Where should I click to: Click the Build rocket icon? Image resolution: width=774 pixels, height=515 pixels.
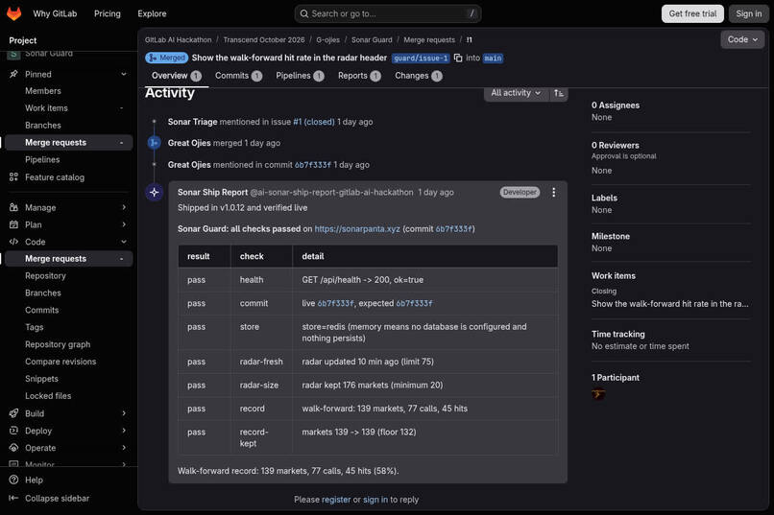13,413
